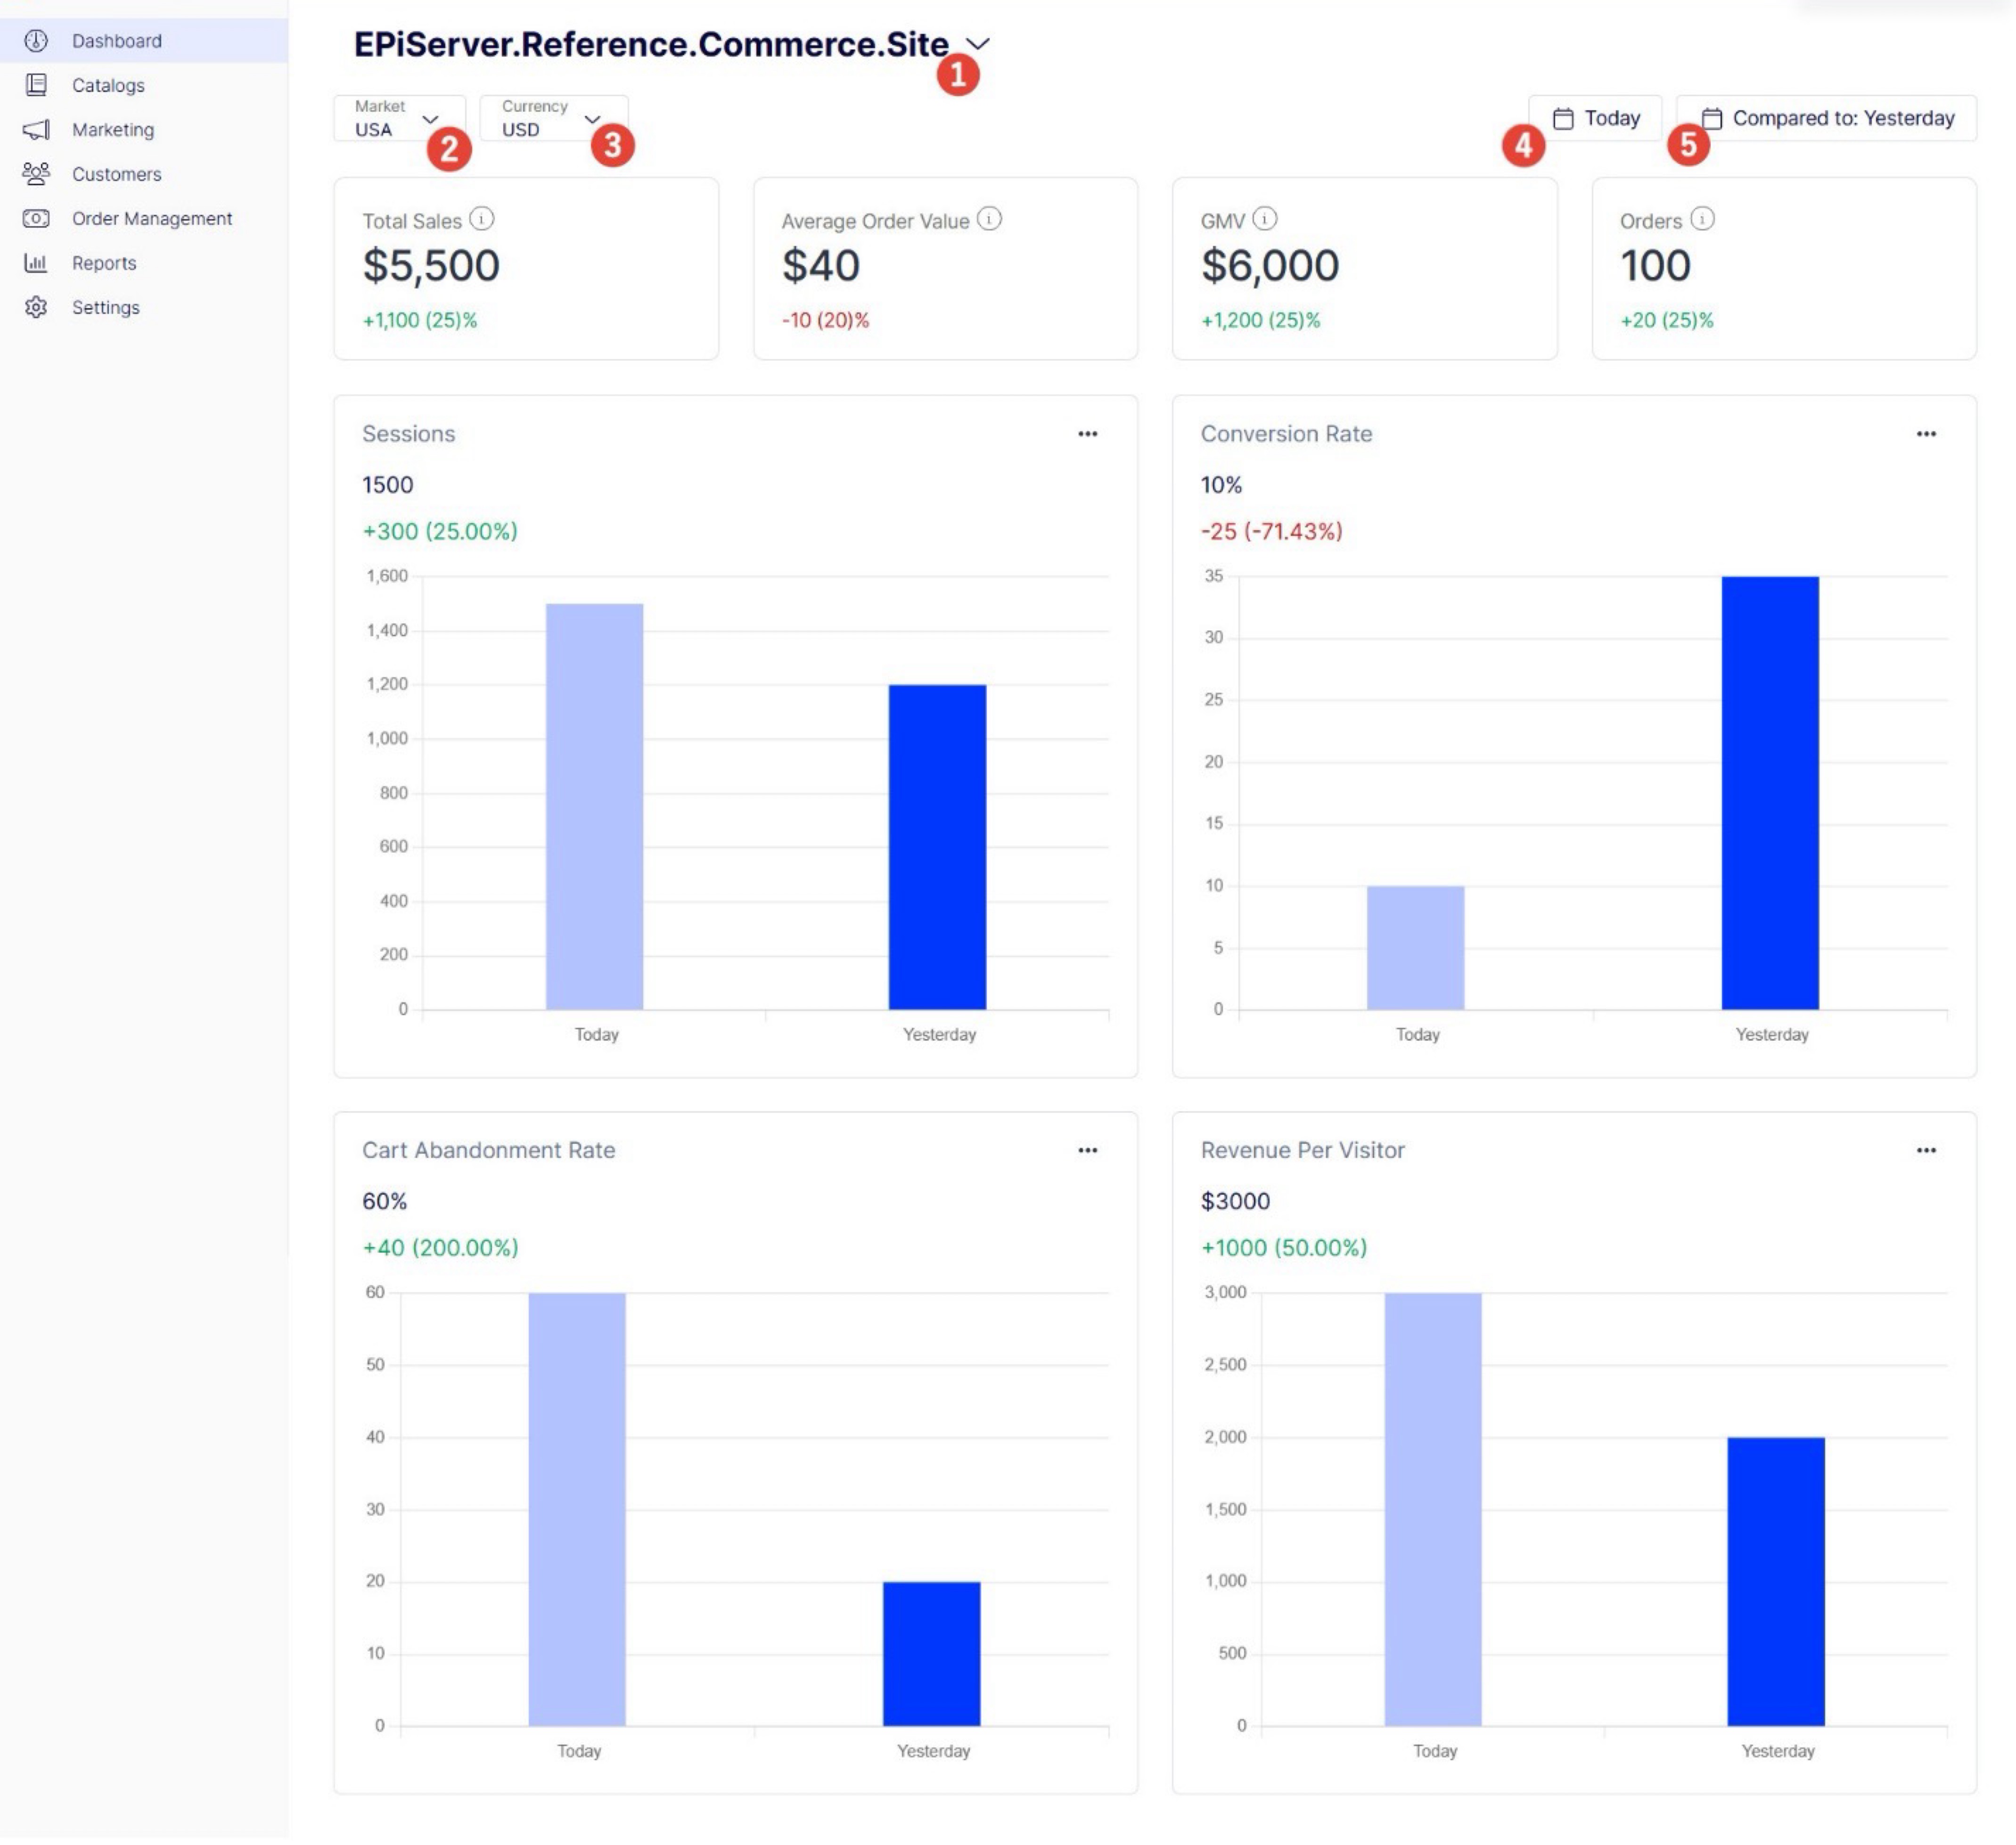Click the Dashboard gauge icon in sidebar
This screenshot has width=2016, height=1845.
click(36, 41)
